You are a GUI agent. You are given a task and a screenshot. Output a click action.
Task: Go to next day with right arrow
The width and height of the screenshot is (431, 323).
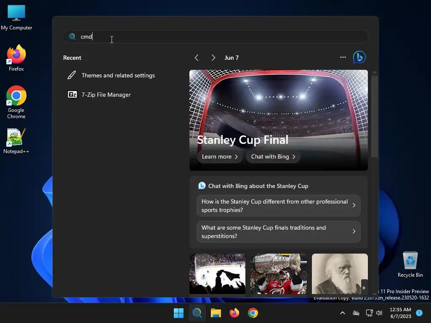click(213, 58)
